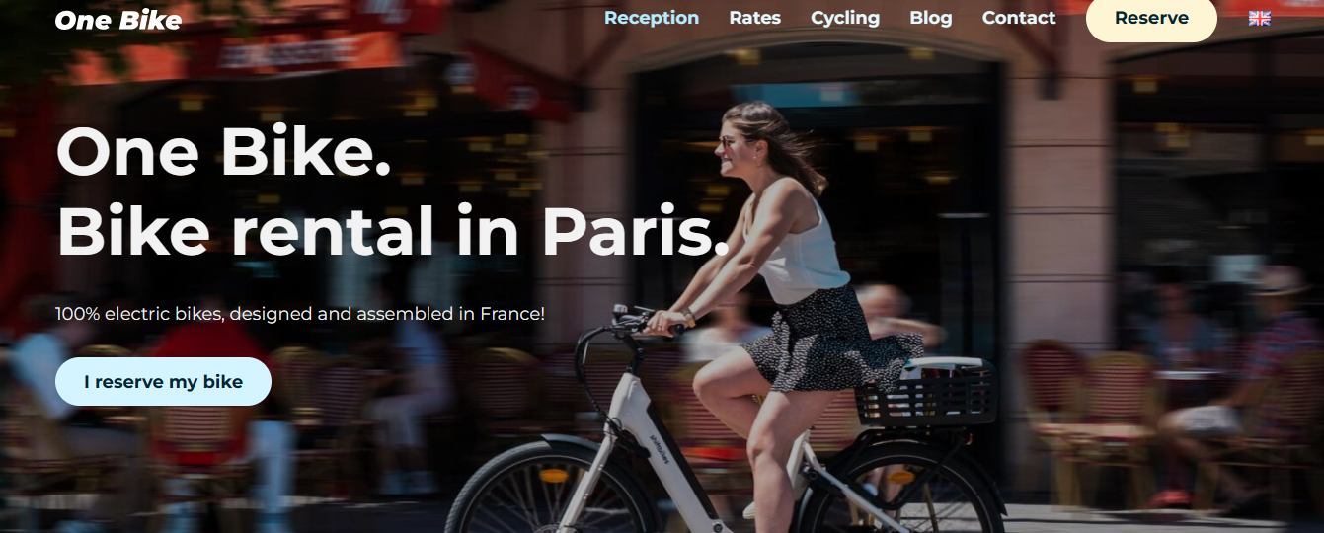Click the black rear basket on bike
The height and width of the screenshot is (533, 1324).
tap(926, 392)
